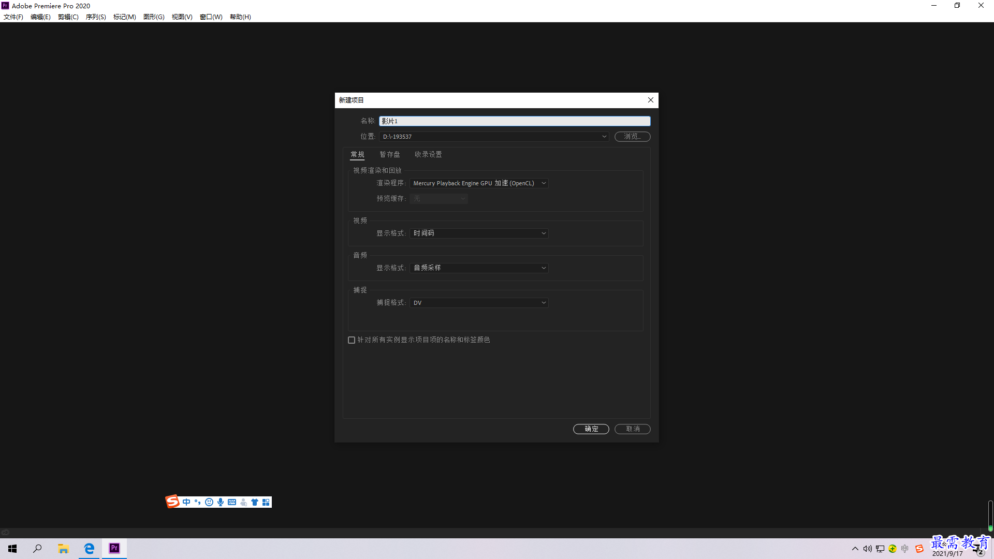Image resolution: width=994 pixels, height=559 pixels.
Task: Focus the project name field 影片1
Action: point(515,121)
